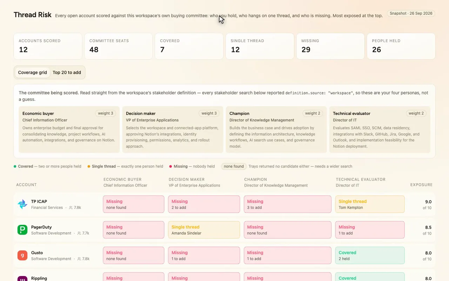Select the Economic buyer persona card
The height and width of the screenshot is (281, 449).
pos(69,130)
